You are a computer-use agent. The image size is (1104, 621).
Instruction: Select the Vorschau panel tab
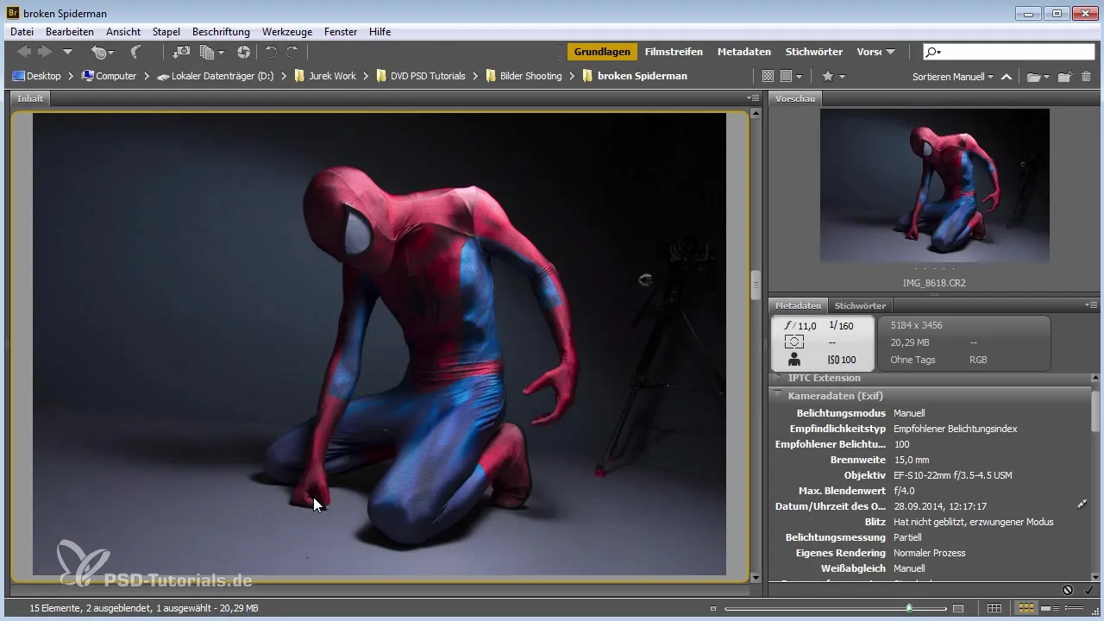[x=795, y=98]
